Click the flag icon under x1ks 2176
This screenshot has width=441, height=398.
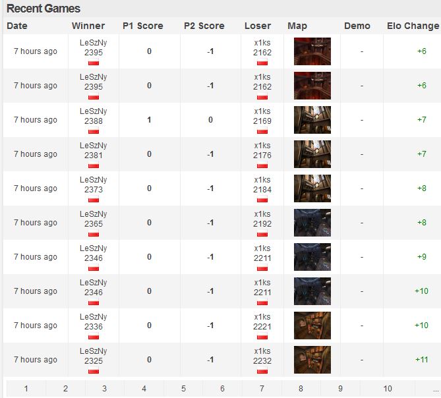click(x=262, y=166)
